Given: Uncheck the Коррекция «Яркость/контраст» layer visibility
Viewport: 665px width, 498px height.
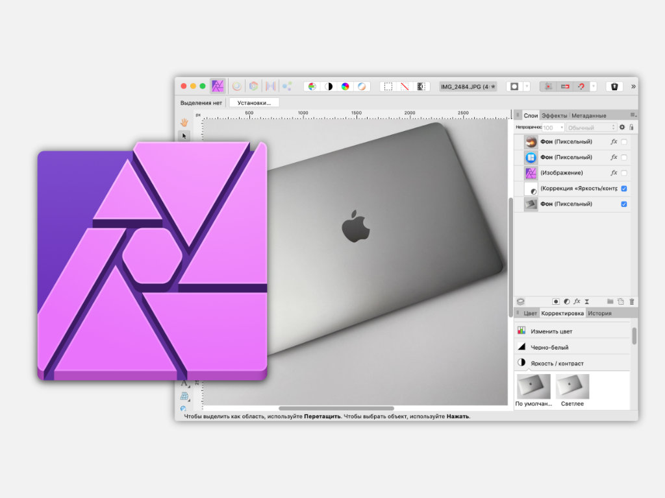Looking at the screenshot, I should click(624, 189).
